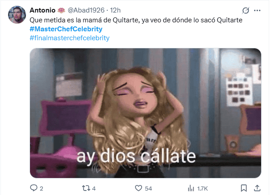
Task: Click the reply count 2
Action: (41, 189)
